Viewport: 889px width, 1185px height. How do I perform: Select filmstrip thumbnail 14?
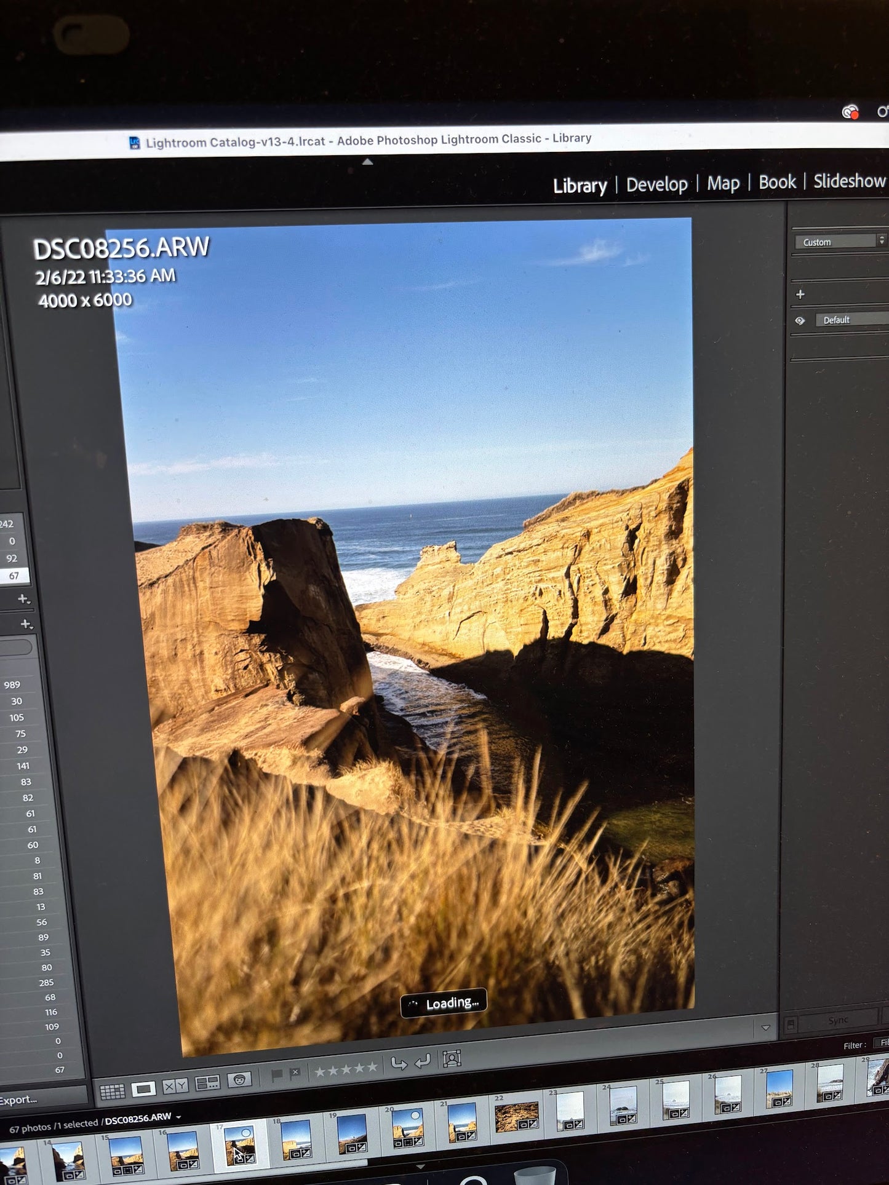tap(68, 1160)
